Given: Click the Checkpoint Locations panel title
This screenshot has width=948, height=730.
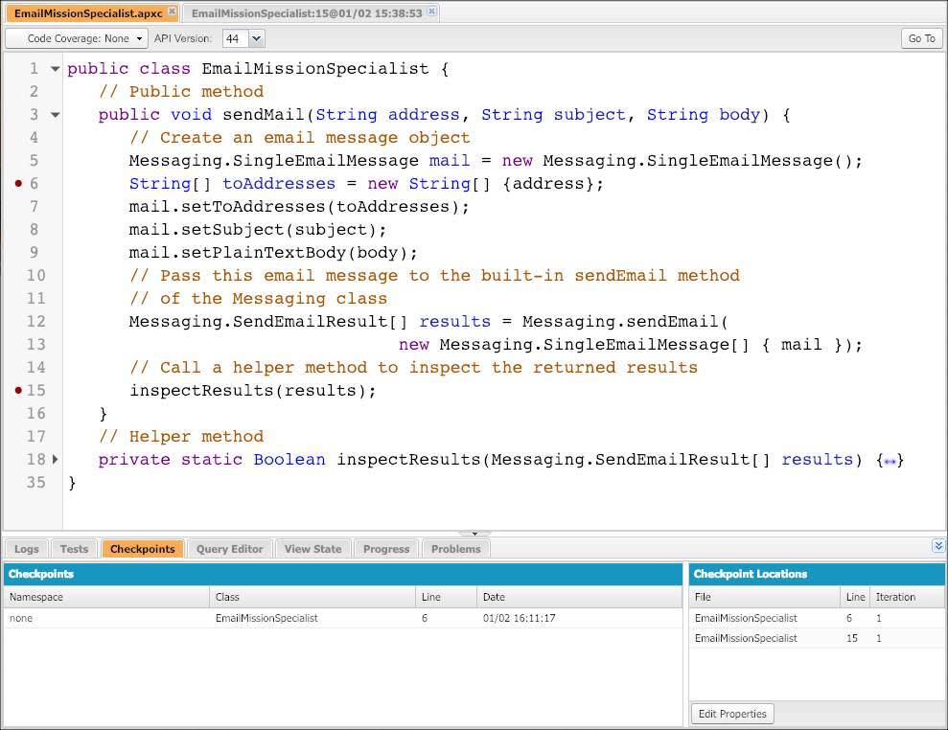Looking at the screenshot, I should tap(751, 574).
